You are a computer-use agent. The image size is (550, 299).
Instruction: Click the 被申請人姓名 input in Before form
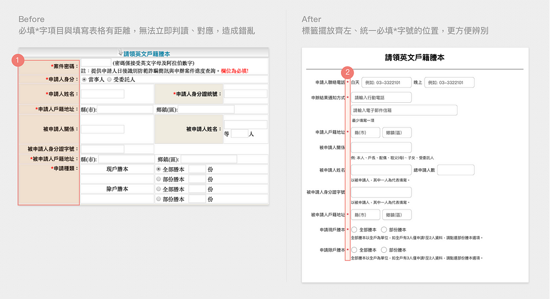point(245,125)
